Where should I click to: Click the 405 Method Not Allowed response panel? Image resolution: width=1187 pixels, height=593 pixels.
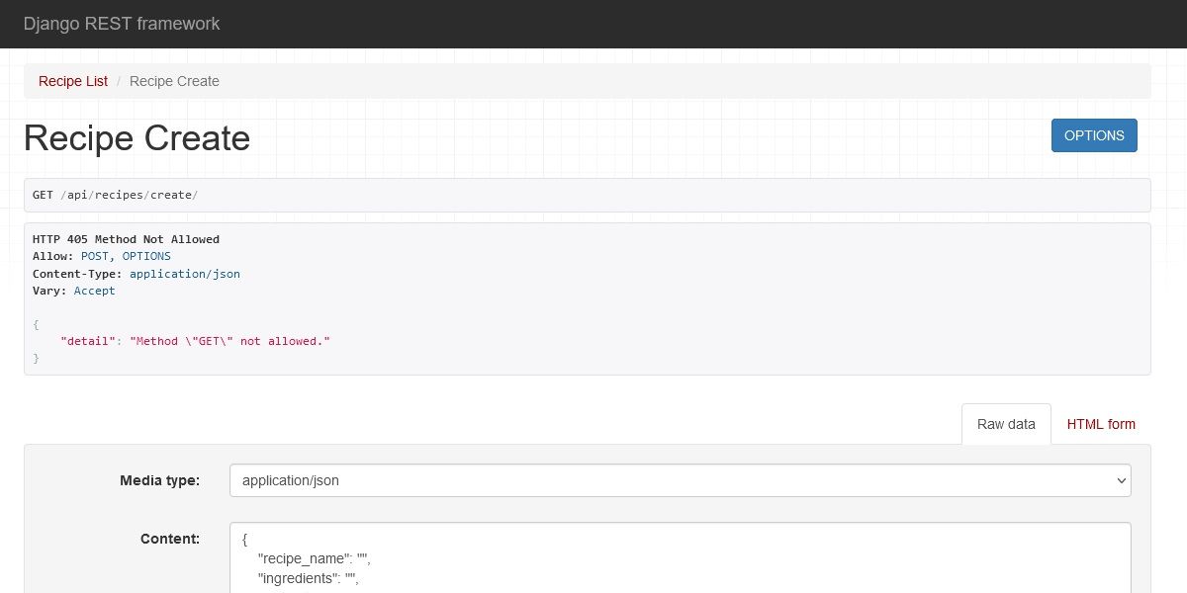pyautogui.click(x=587, y=296)
